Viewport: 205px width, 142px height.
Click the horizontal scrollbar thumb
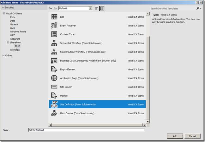[97, 125]
